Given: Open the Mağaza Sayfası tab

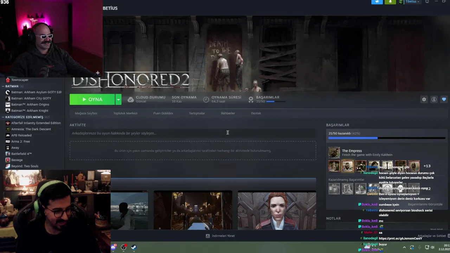Looking at the screenshot, I should (x=86, y=113).
